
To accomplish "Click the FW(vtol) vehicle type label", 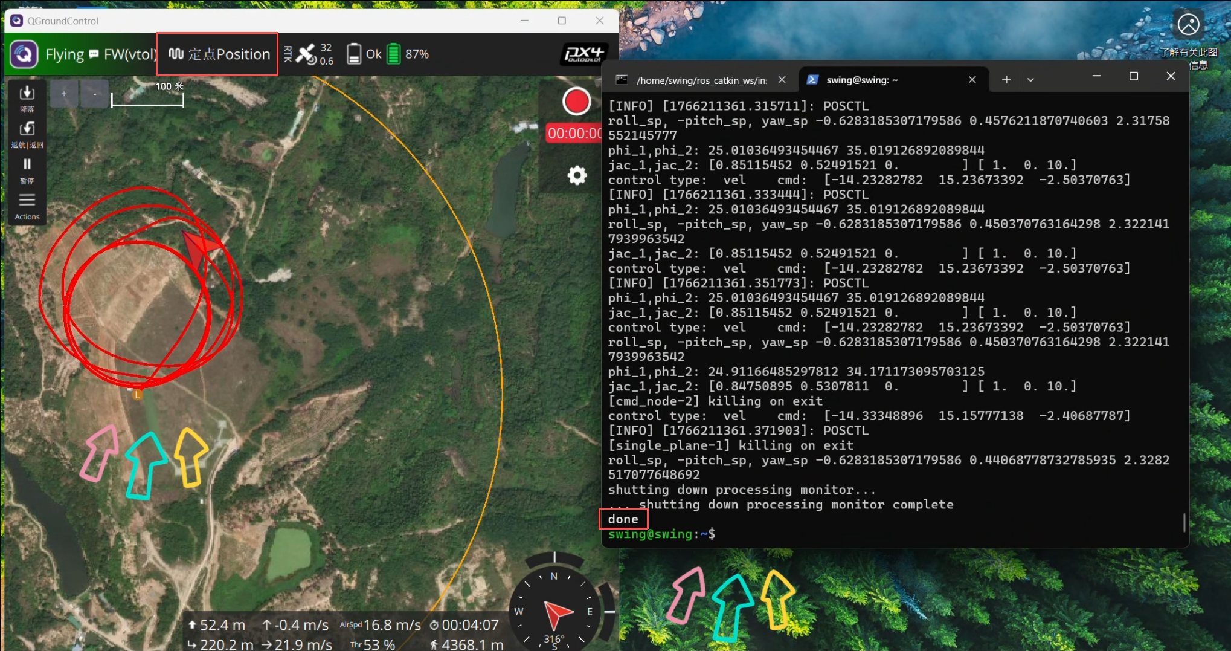I will click(x=130, y=54).
